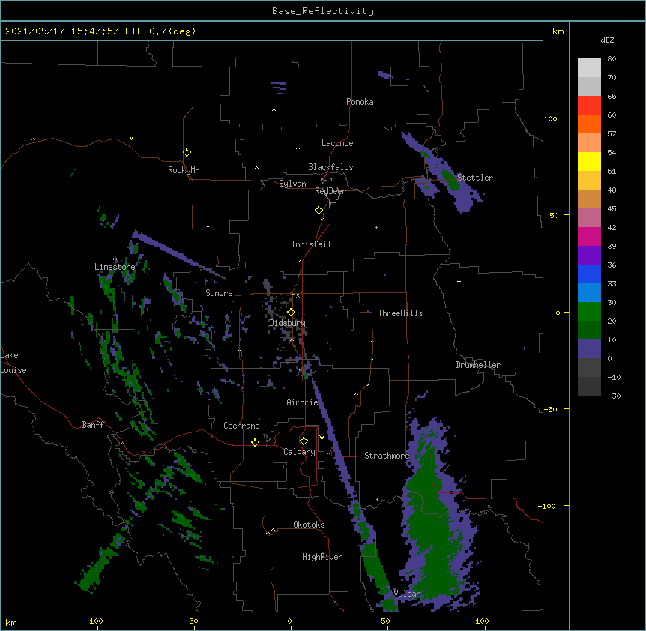Pick the light blue 30-33 dBZ swatch
Screen dimensions: 646x631
pos(589,293)
